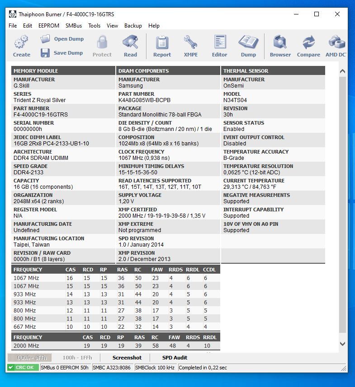This screenshot has height=387, width=355.
Task: Click the vertical scrollbar thumb
Action: pyautogui.click(x=342, y=205)
